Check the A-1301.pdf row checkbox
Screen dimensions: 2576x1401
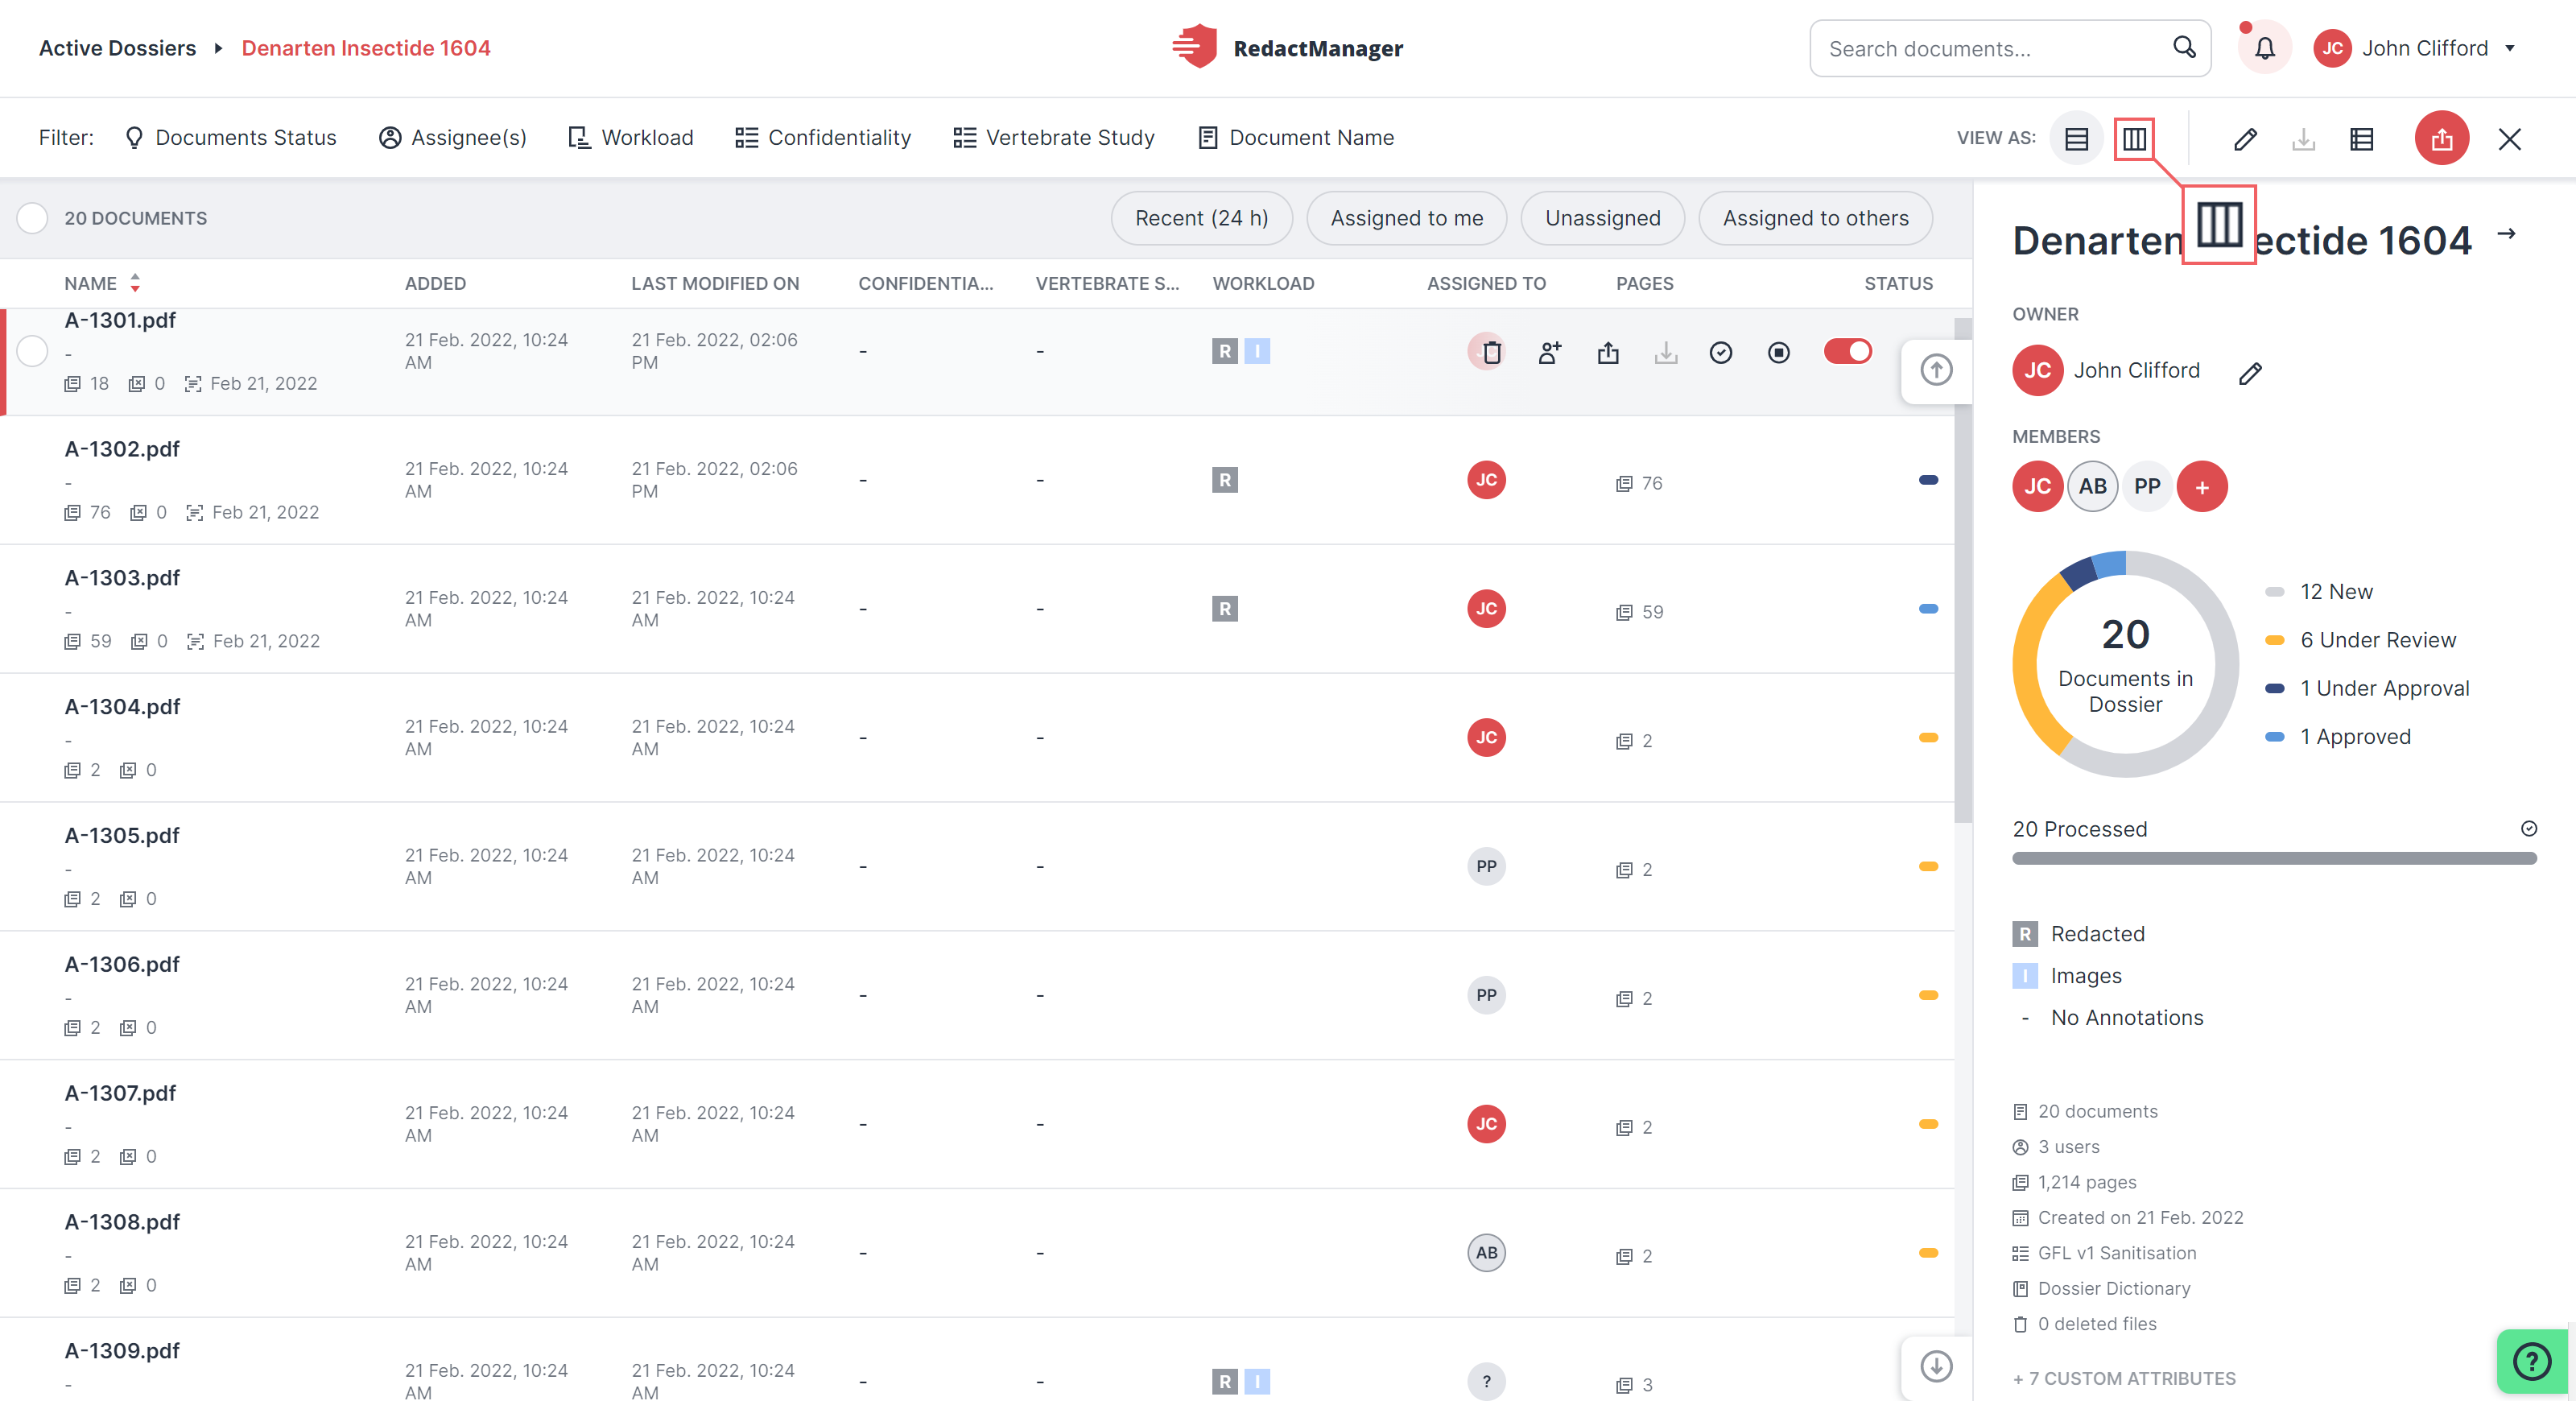pyautogui.click(x=32, y=351)
